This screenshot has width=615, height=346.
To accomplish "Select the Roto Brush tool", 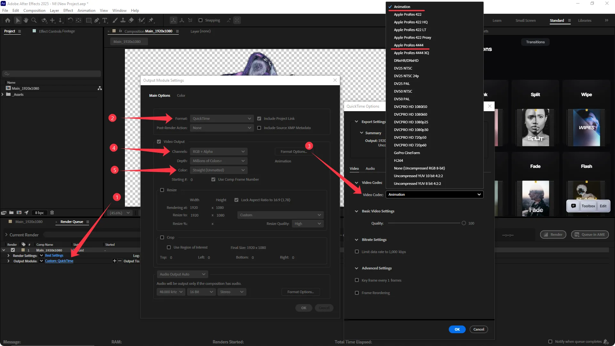I will (x=141, y=20).
